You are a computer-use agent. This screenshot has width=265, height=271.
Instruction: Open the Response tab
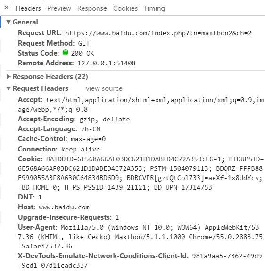click(x=92, y=8)
